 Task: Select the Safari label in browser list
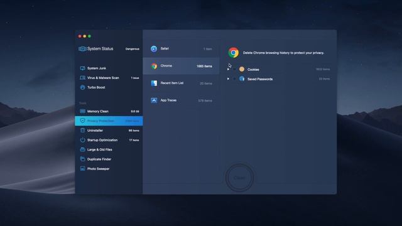[x=165, y=48]
